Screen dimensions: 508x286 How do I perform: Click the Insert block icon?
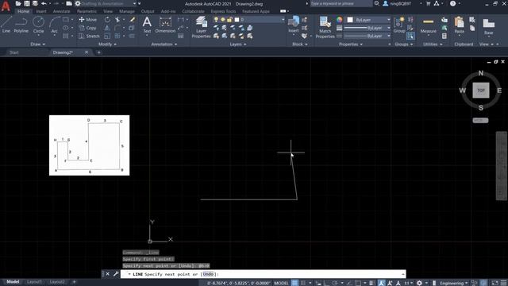click(294, 25)
